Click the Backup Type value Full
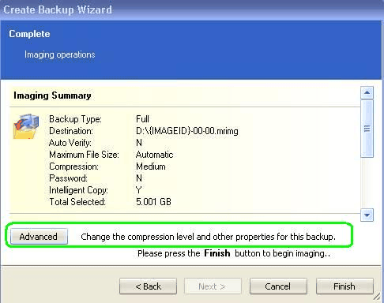This screenshot has height=303, width=384. (142, 119)
